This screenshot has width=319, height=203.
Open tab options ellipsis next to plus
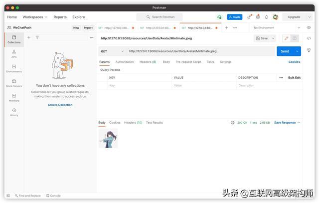pyautogui.click(x=235, y=28)
